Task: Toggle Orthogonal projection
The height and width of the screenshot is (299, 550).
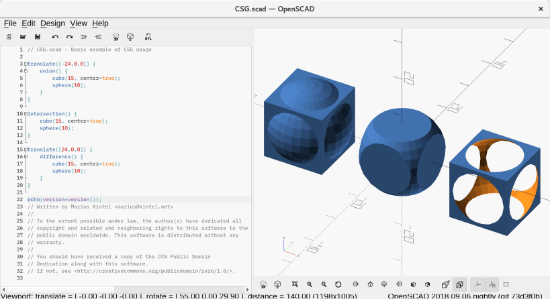Action: [459, 284]
